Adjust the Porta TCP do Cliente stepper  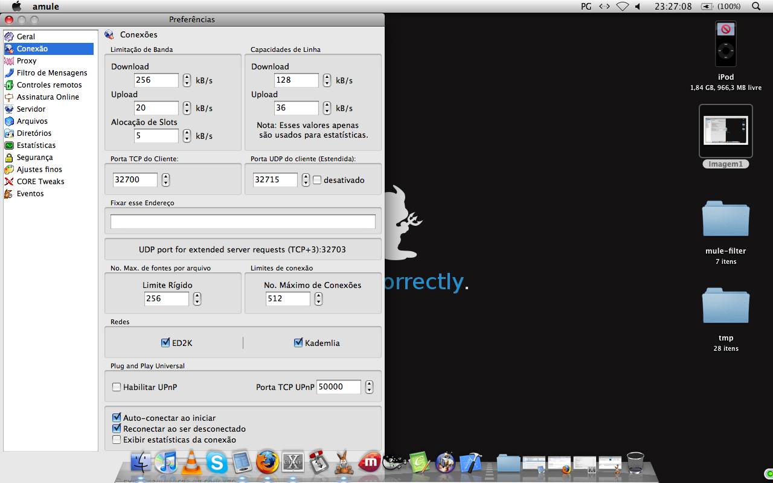[x=166, y=180]
